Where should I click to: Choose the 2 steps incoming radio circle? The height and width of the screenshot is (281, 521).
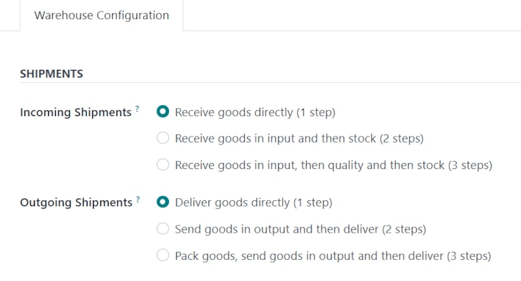pos(163,138)
